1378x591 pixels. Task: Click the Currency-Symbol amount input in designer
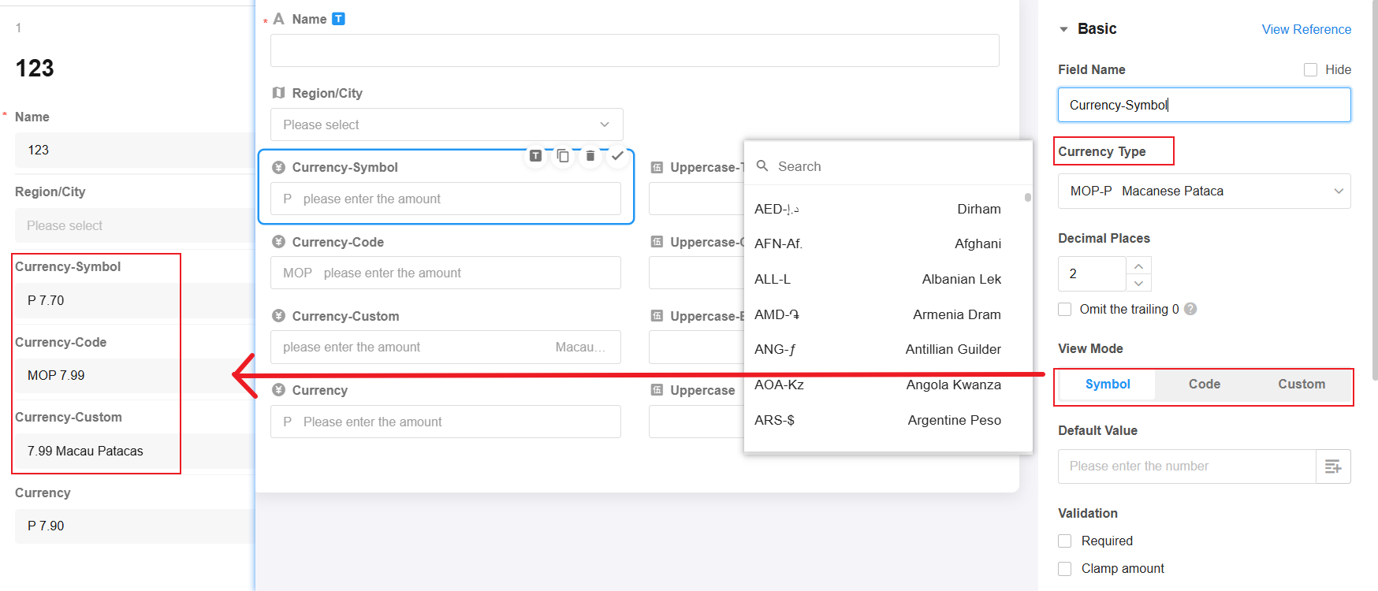445,199
